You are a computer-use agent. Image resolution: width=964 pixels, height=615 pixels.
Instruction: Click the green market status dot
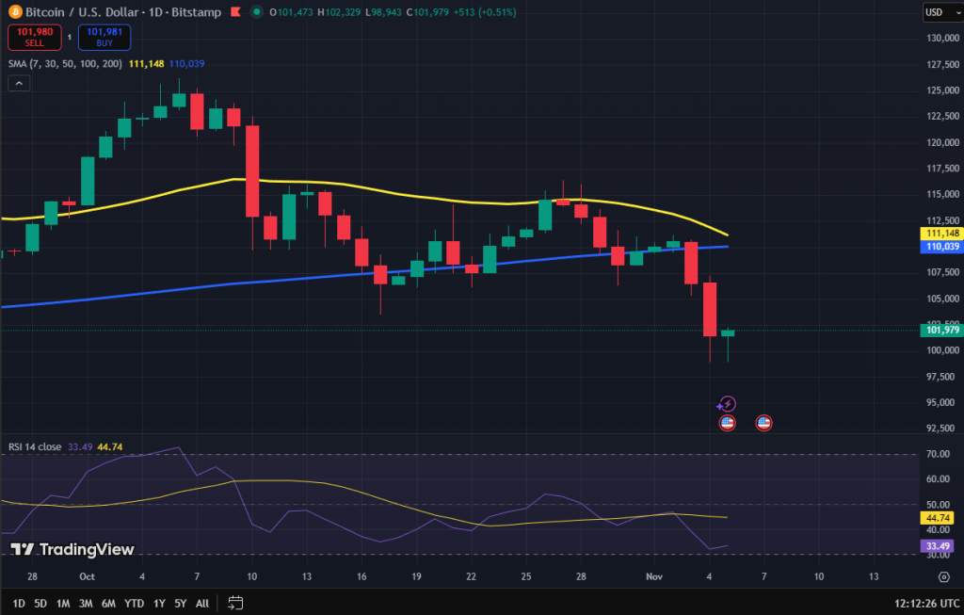(256, 12)
